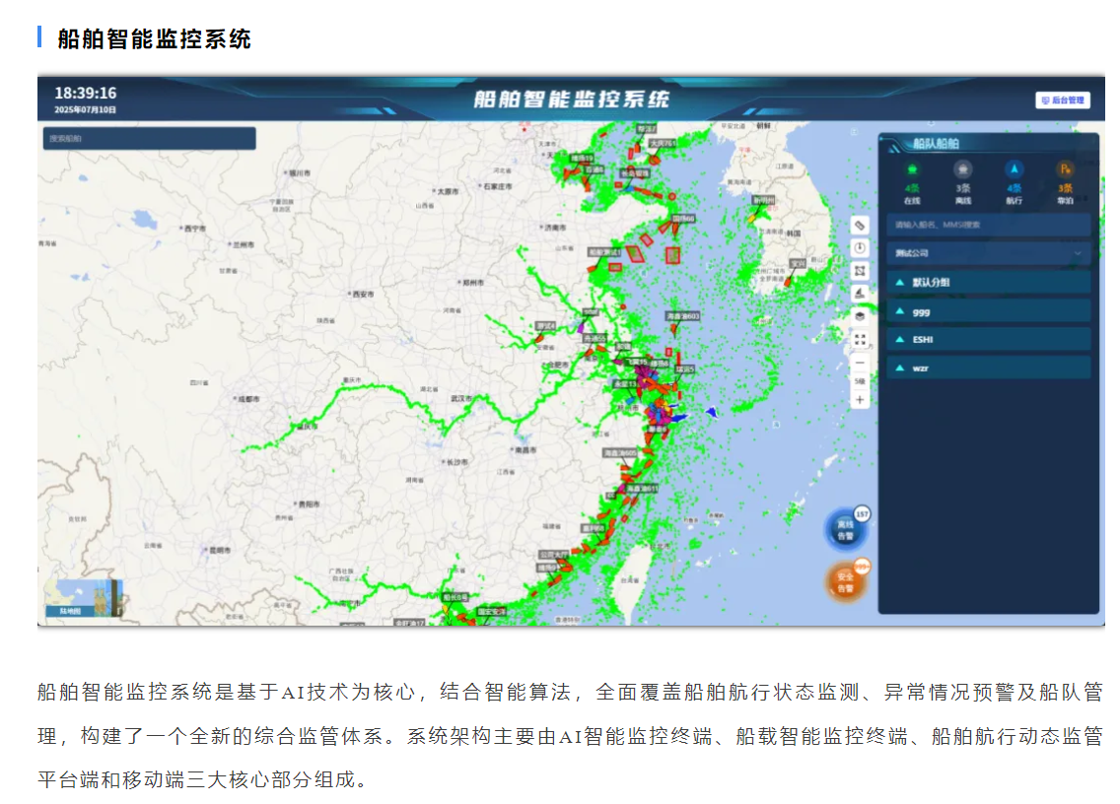
Task: Toggle fullscreen map view icon
Action: 860,340
